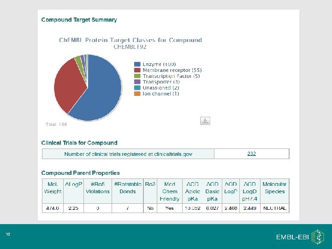
Task: Click the 10.052 acidic pKa value
Action: point(192,208)
